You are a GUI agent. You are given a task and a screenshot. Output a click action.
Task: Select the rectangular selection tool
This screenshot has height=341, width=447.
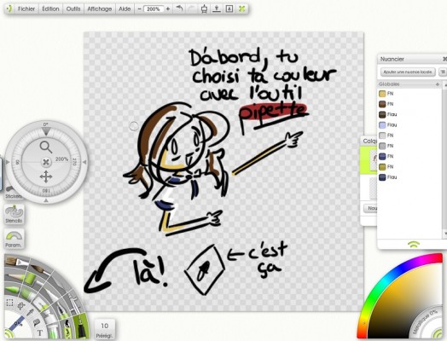click(x=9, y=303)
